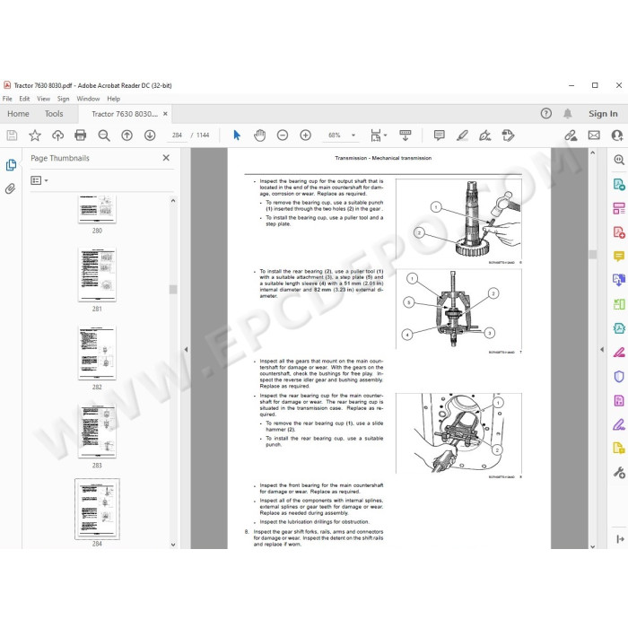Screen dimensions: 628x628
Task: Click the upload to cloud icon
Action: point(58,135)
